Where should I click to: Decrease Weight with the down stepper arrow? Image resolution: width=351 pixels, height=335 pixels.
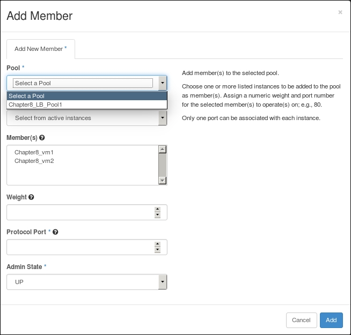pyautogui.click(x=157, y=215)
